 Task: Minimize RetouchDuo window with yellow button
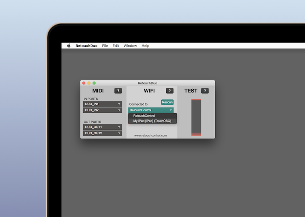89,83
